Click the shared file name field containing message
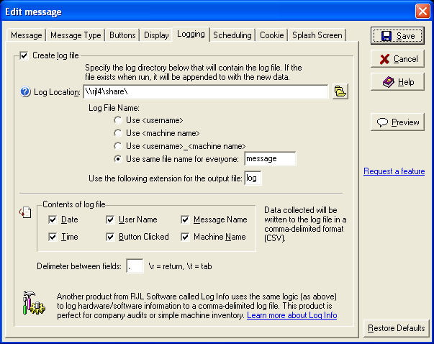The width and height of the screenshot is (434, 344). (x=270, y=159)
